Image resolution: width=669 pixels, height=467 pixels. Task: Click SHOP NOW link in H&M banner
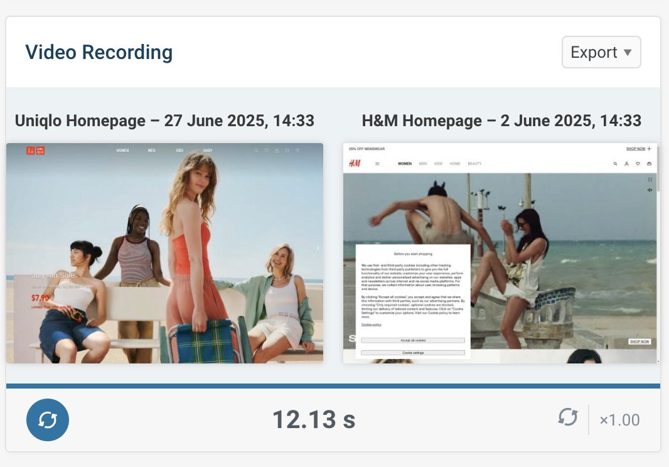(x=636, y=149)
